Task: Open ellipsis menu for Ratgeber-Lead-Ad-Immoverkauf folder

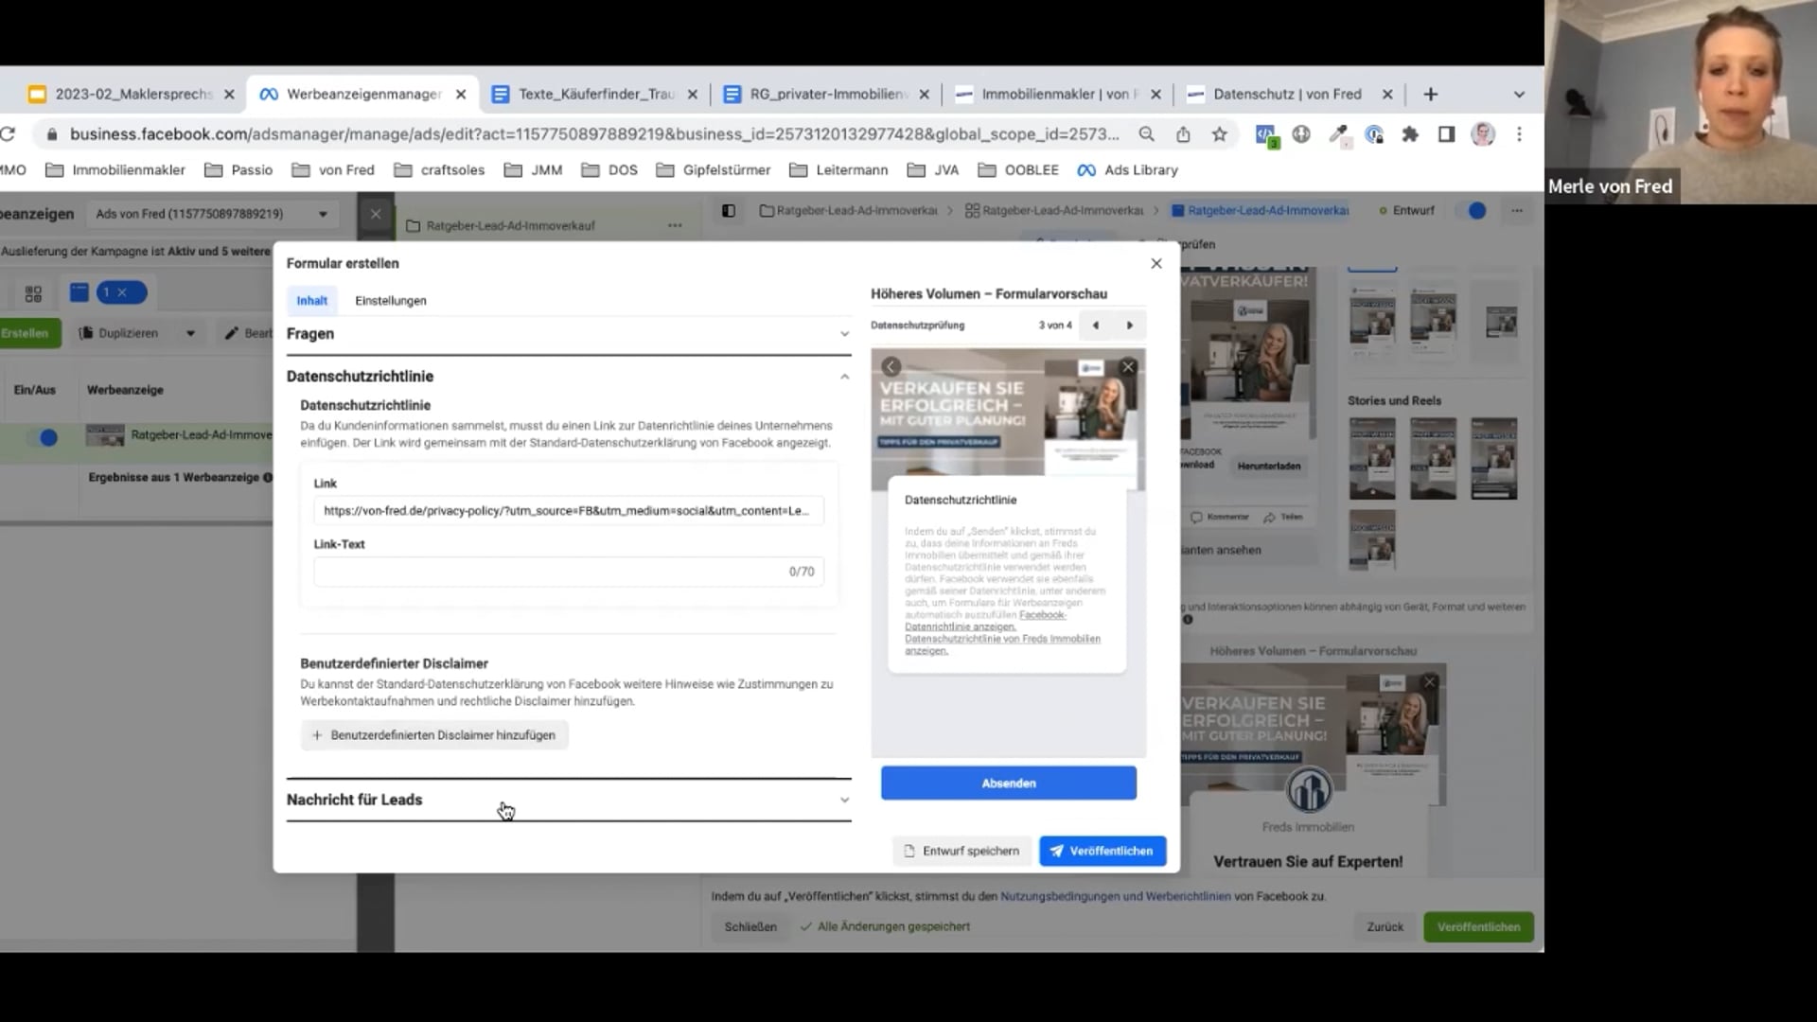Action: coord(675,226)
